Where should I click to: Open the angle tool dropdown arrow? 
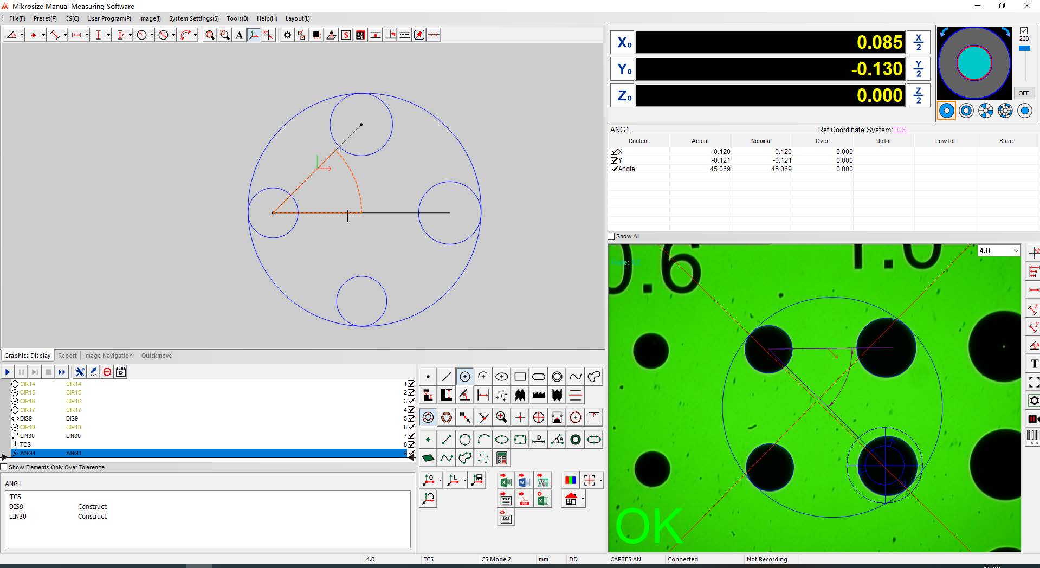coord(22,35)
